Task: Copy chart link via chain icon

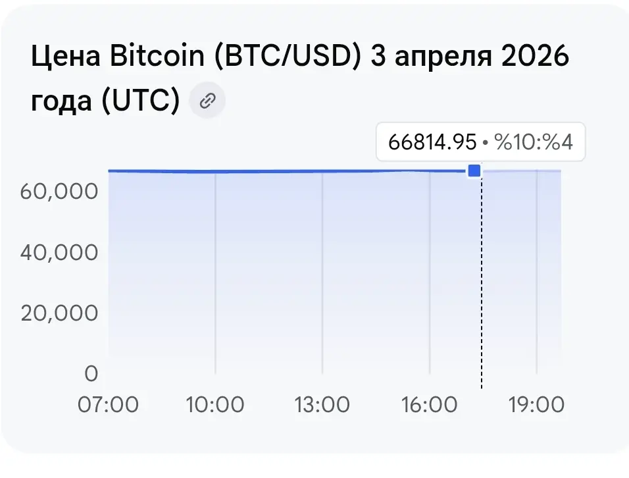Action: [207, 100]
